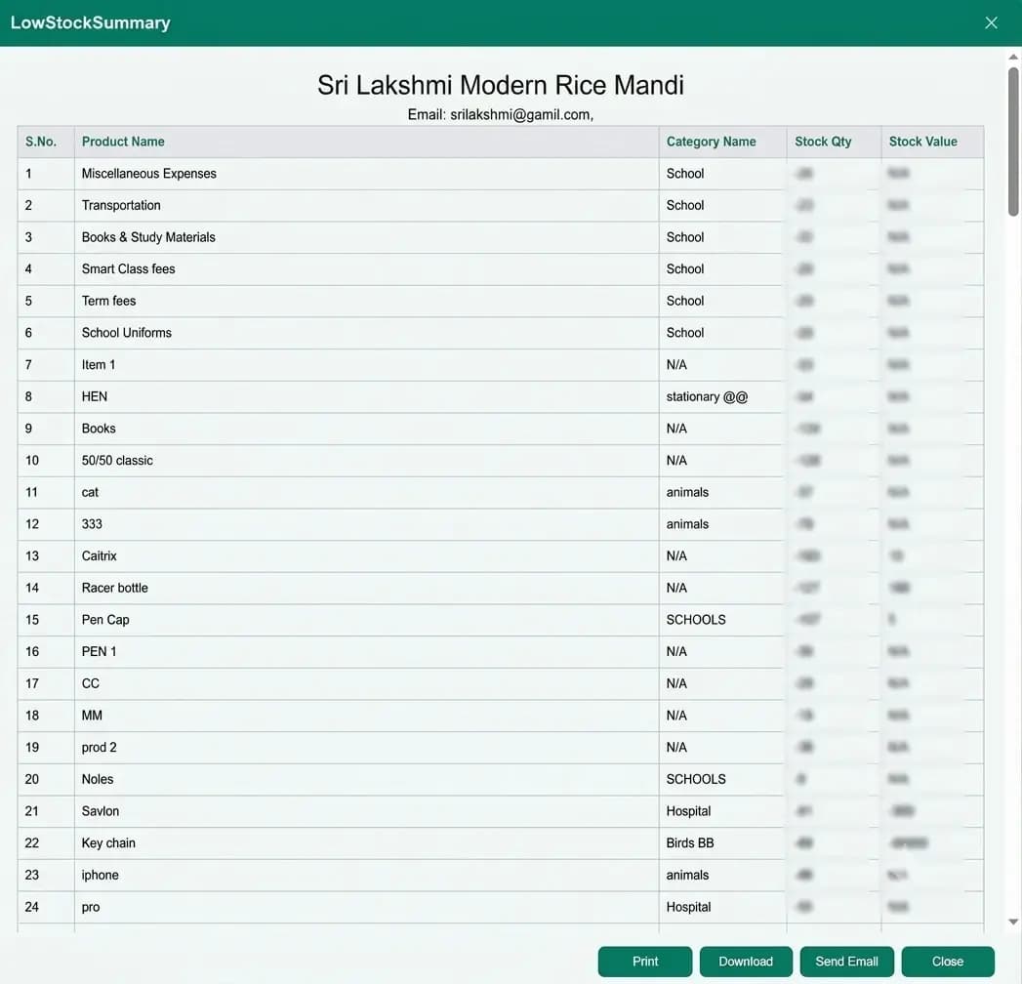
Task: Click the Birds BB category cell
Action: point(722,843)
